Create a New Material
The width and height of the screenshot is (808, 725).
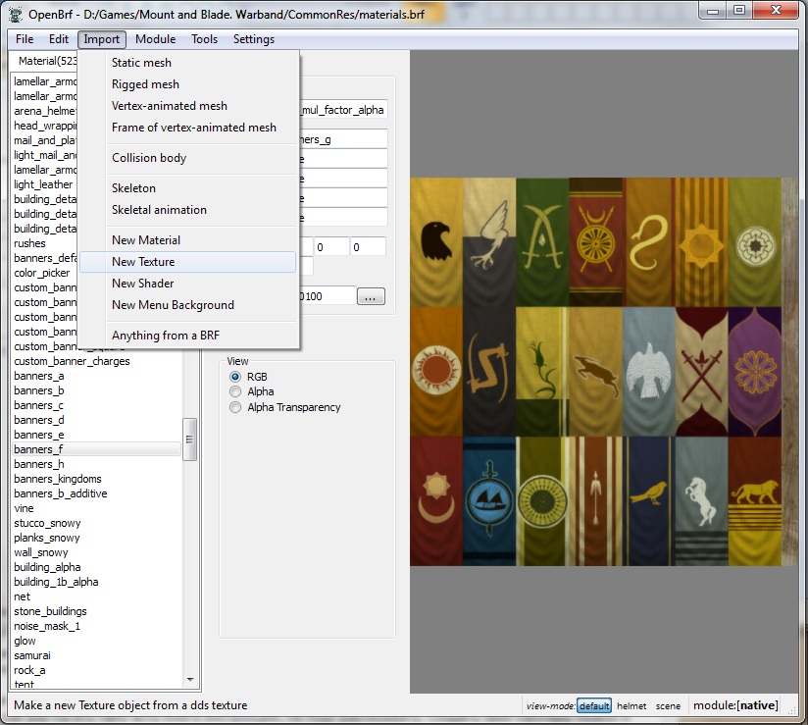click(188, 240)
